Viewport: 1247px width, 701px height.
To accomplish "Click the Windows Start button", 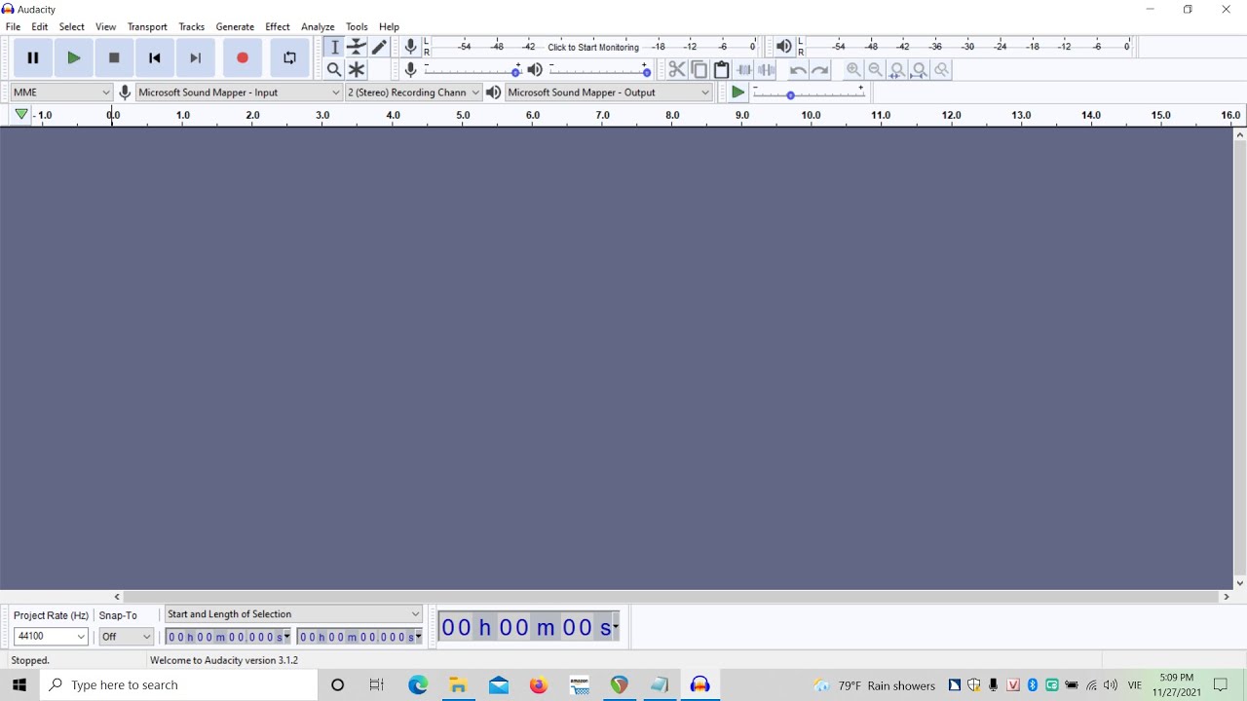I will tap(19, 685).
